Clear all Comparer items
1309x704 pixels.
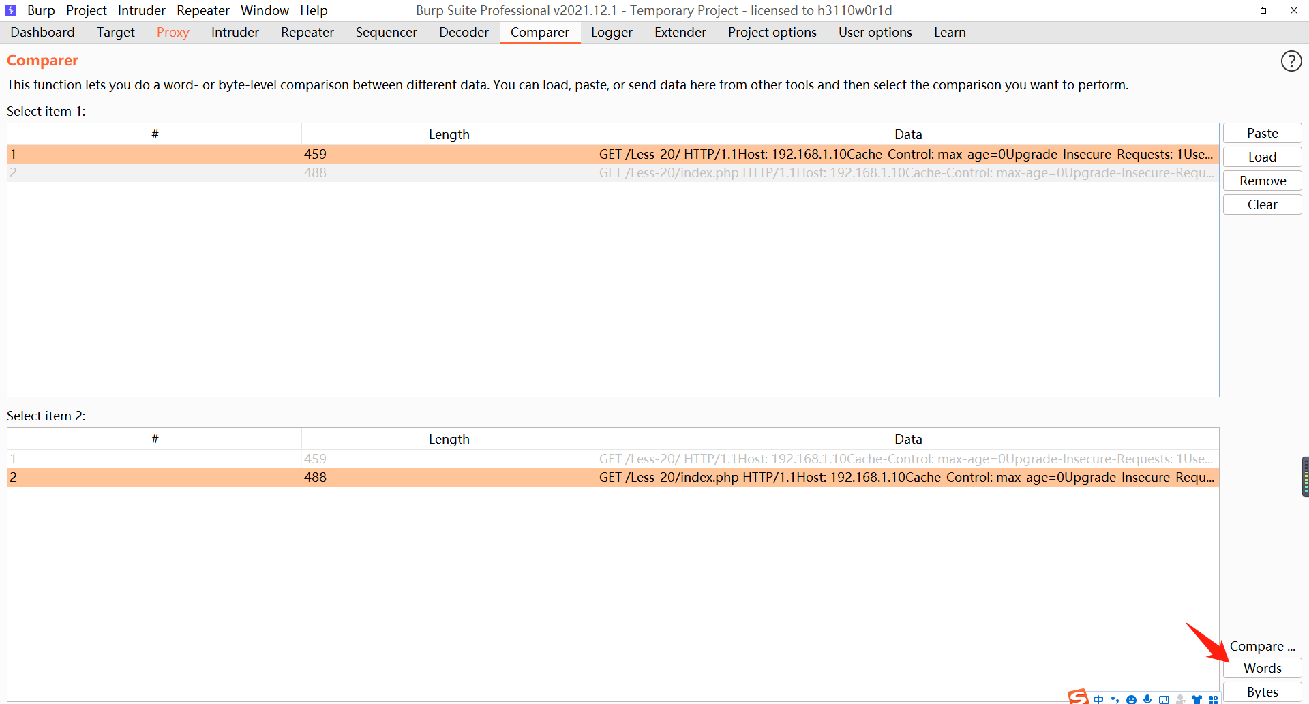[1262, 204]
